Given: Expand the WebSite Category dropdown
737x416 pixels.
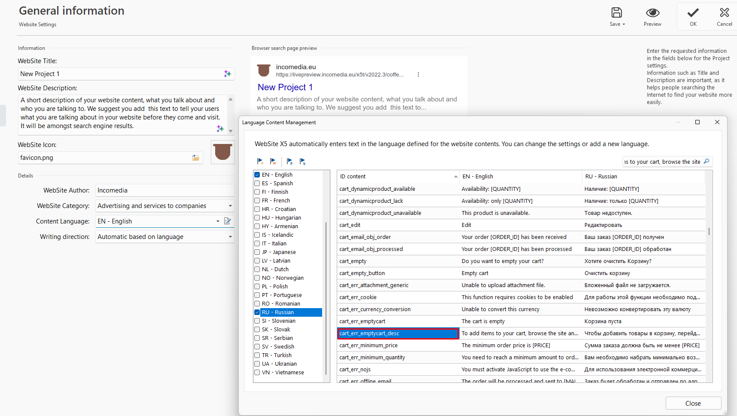Looking at the screenshot, I should tap(230, 206).
